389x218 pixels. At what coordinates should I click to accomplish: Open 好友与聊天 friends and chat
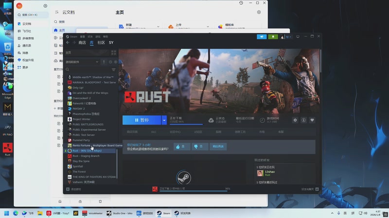pyautogui.click(x=310, y=189)
